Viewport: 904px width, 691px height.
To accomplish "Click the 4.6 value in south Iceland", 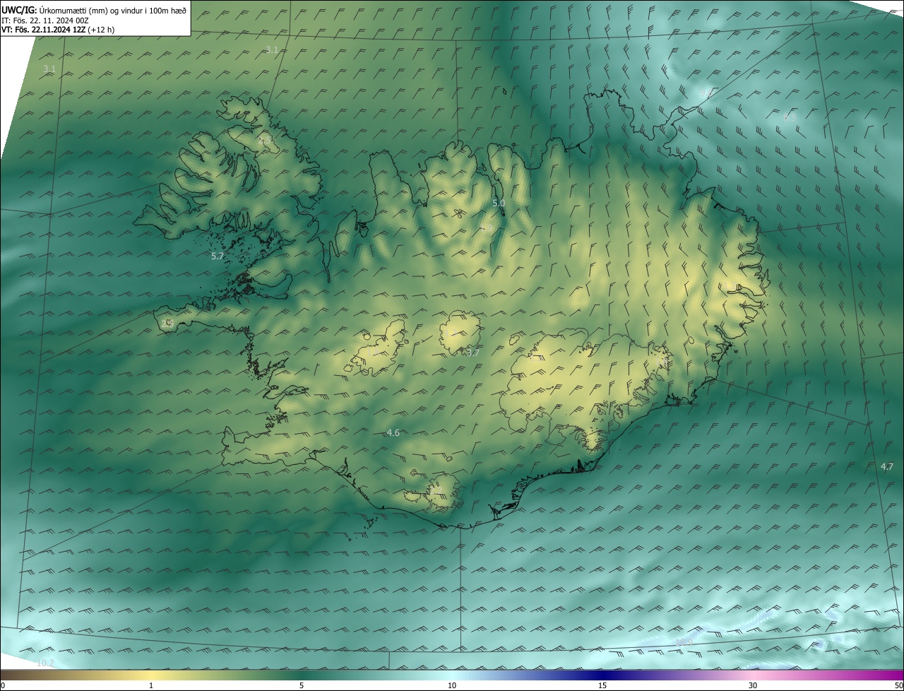I will point(393,433).
